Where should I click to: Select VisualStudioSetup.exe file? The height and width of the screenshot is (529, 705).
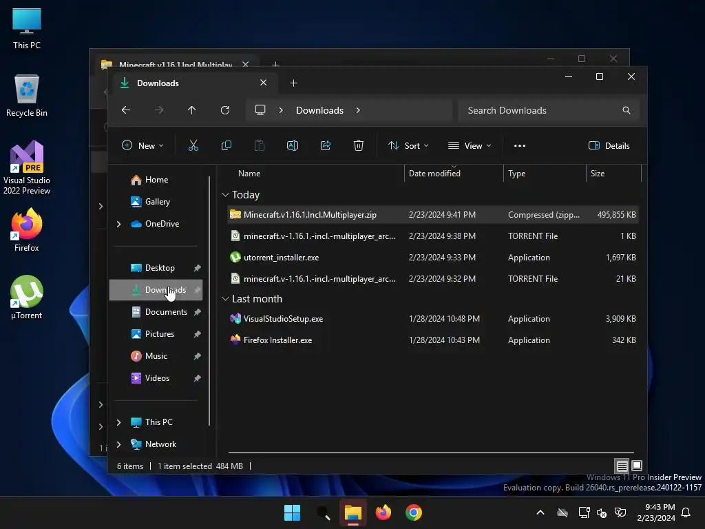click(432, 319)
